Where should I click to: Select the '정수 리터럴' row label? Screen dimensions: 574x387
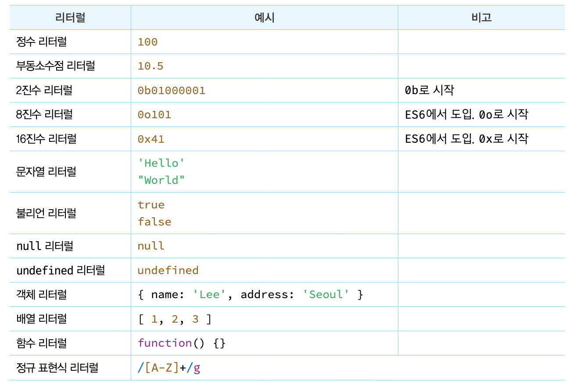pos(42,42)
